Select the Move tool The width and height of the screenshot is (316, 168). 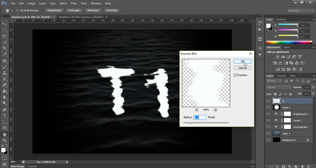tap(5, 24)
